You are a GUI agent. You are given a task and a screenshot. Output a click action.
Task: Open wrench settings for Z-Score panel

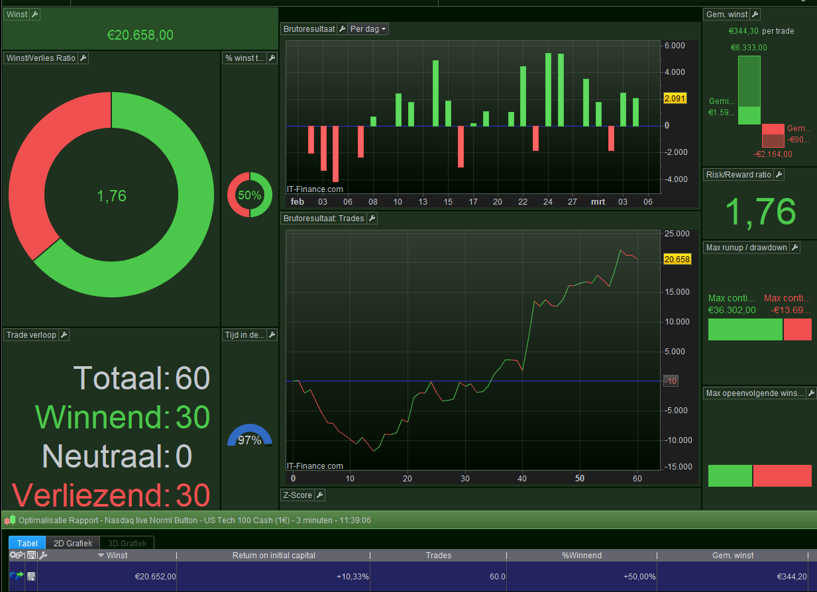pyautogui.click(x=319, y=495)
